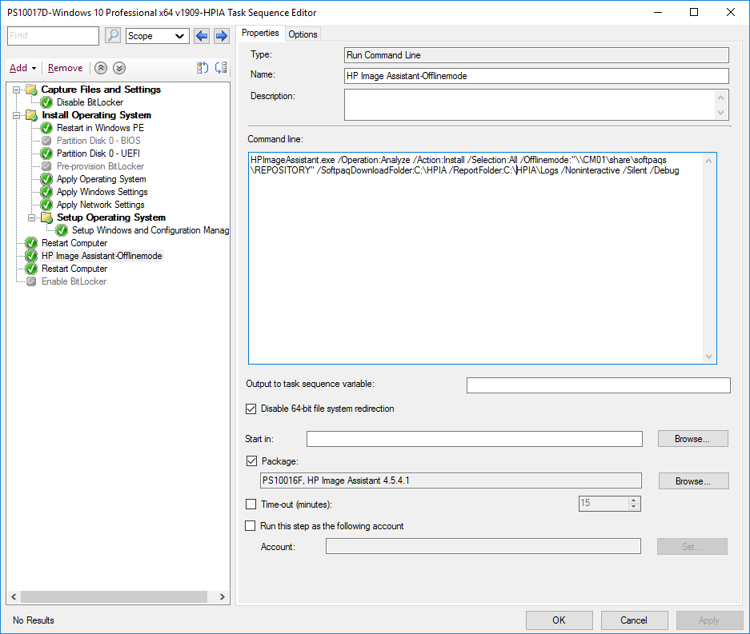Collapse the Capture Files and Settings group
This screenshot has height=634, width=750.
[16, 90]
